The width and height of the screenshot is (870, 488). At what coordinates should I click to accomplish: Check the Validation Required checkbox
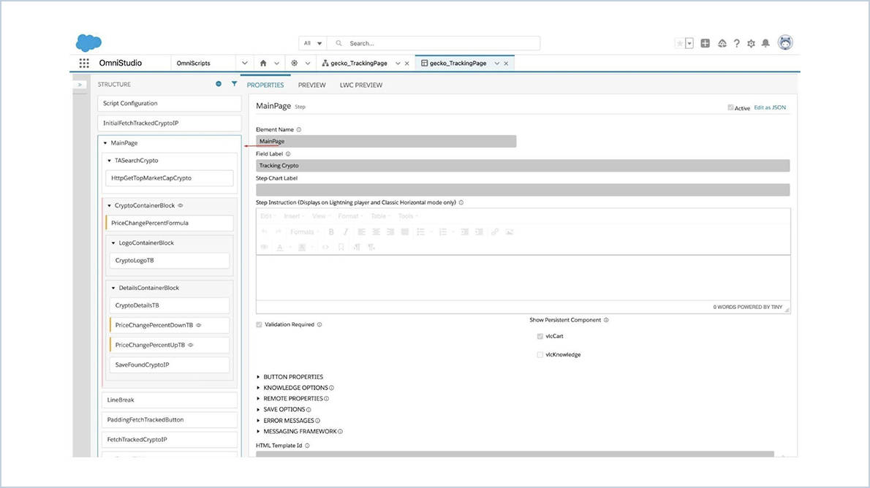(x=258, y=324)
